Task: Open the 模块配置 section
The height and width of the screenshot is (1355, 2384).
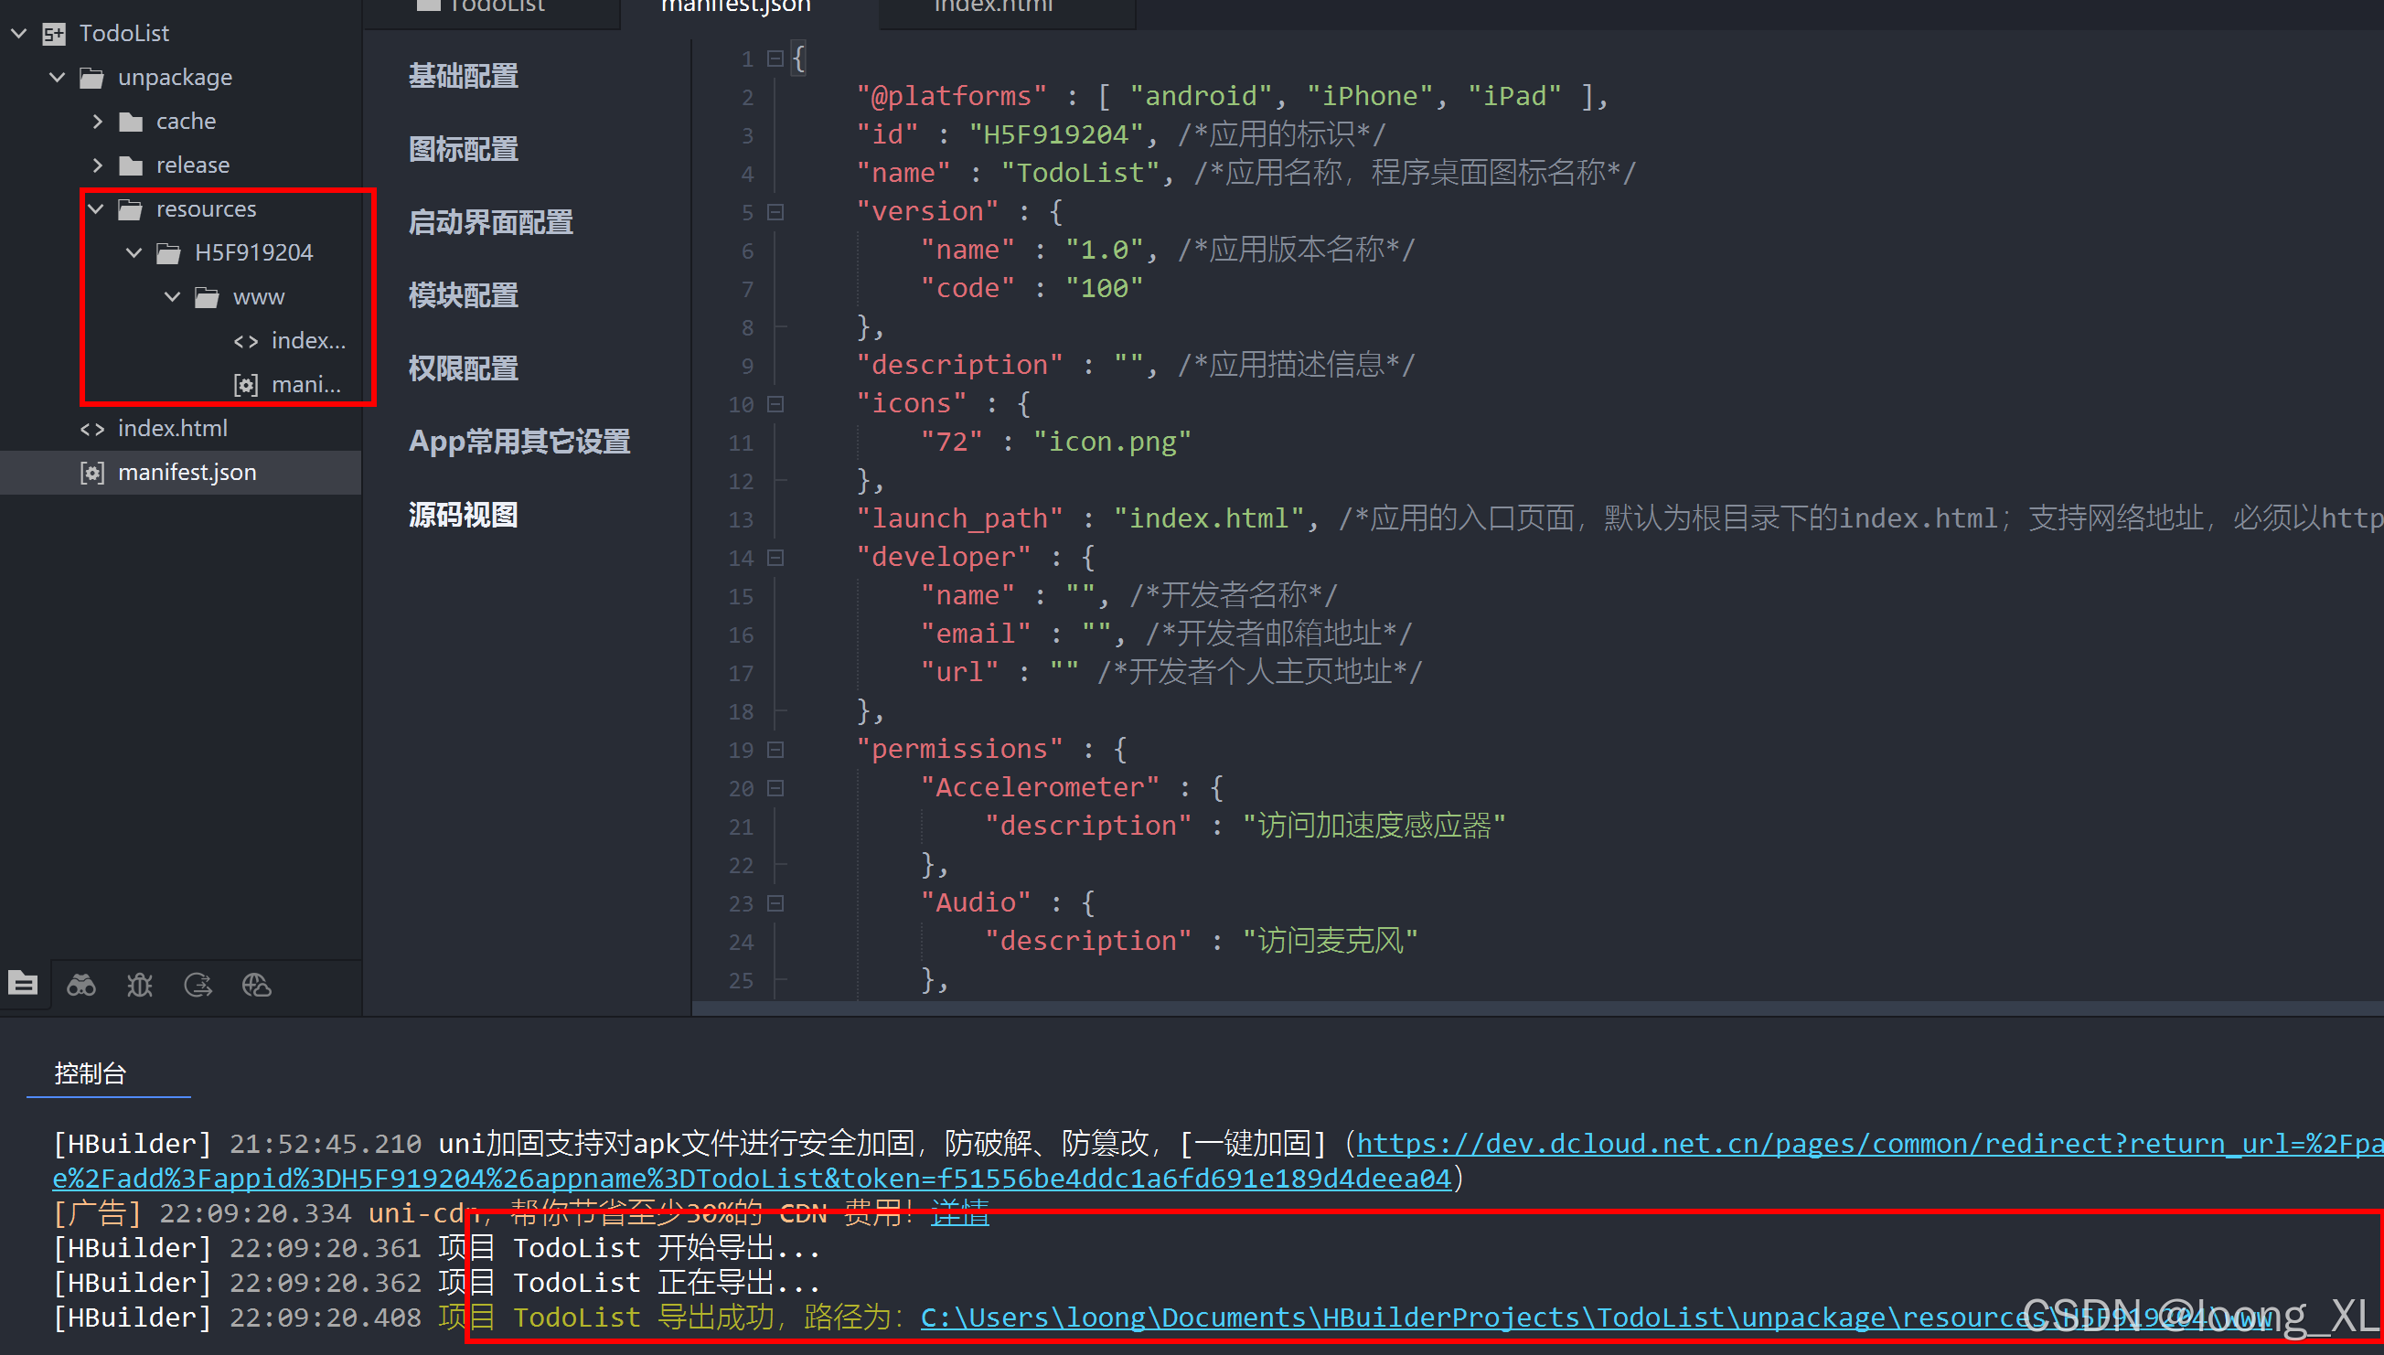Action: pos(464,295)
